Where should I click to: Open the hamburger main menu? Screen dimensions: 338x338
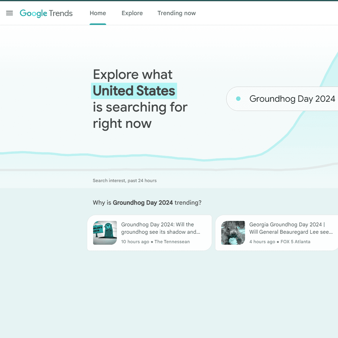pyautogui.click(x=10, y=13)
